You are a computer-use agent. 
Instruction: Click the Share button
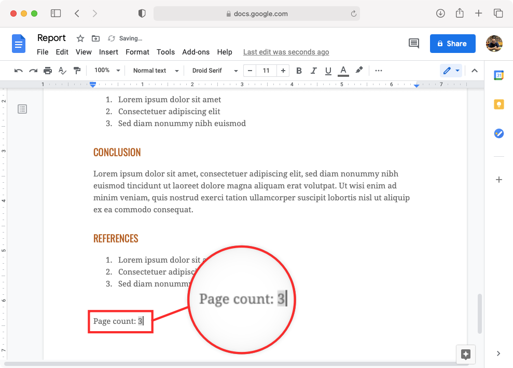(452, 44)
